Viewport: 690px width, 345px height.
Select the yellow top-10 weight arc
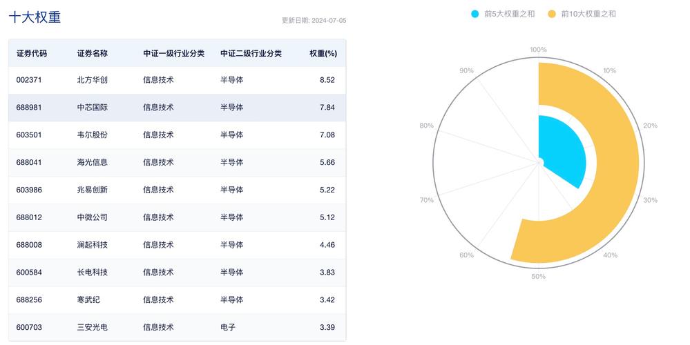pyautogui.click(x=618, y=163)
